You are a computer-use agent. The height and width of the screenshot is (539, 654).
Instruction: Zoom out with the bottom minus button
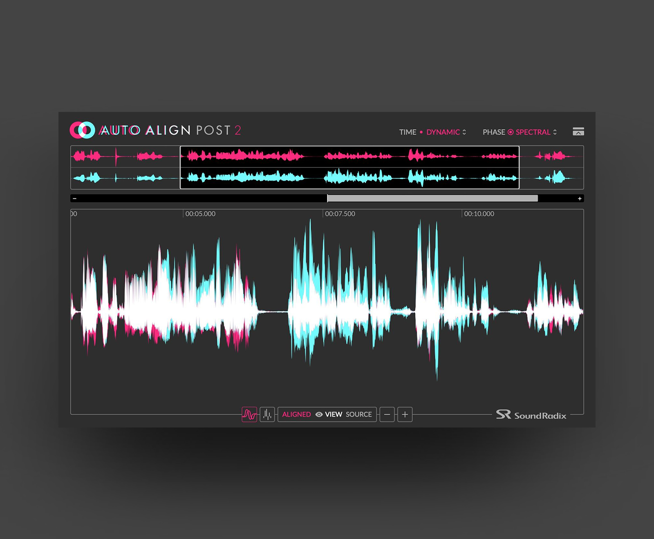(387, 414)
